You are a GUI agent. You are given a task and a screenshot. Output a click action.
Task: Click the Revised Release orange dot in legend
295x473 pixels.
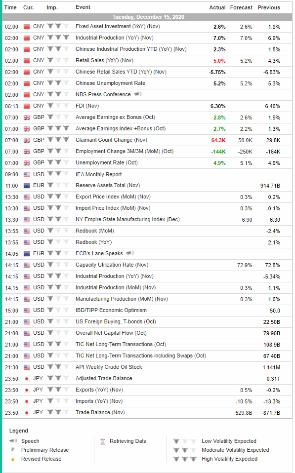pos(13,460)
